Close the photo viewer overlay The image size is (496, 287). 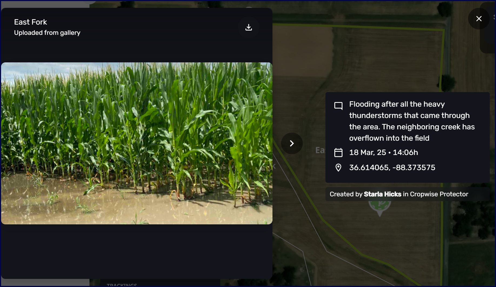tap(479, 19)
